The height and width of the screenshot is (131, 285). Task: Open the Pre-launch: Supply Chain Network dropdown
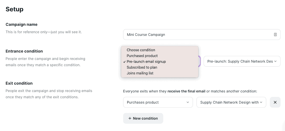[242, 61]
